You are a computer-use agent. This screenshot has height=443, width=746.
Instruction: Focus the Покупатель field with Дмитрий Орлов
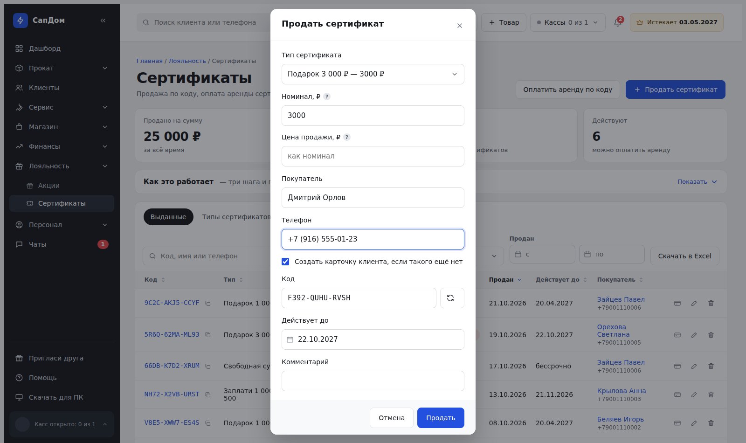[373, 198]
